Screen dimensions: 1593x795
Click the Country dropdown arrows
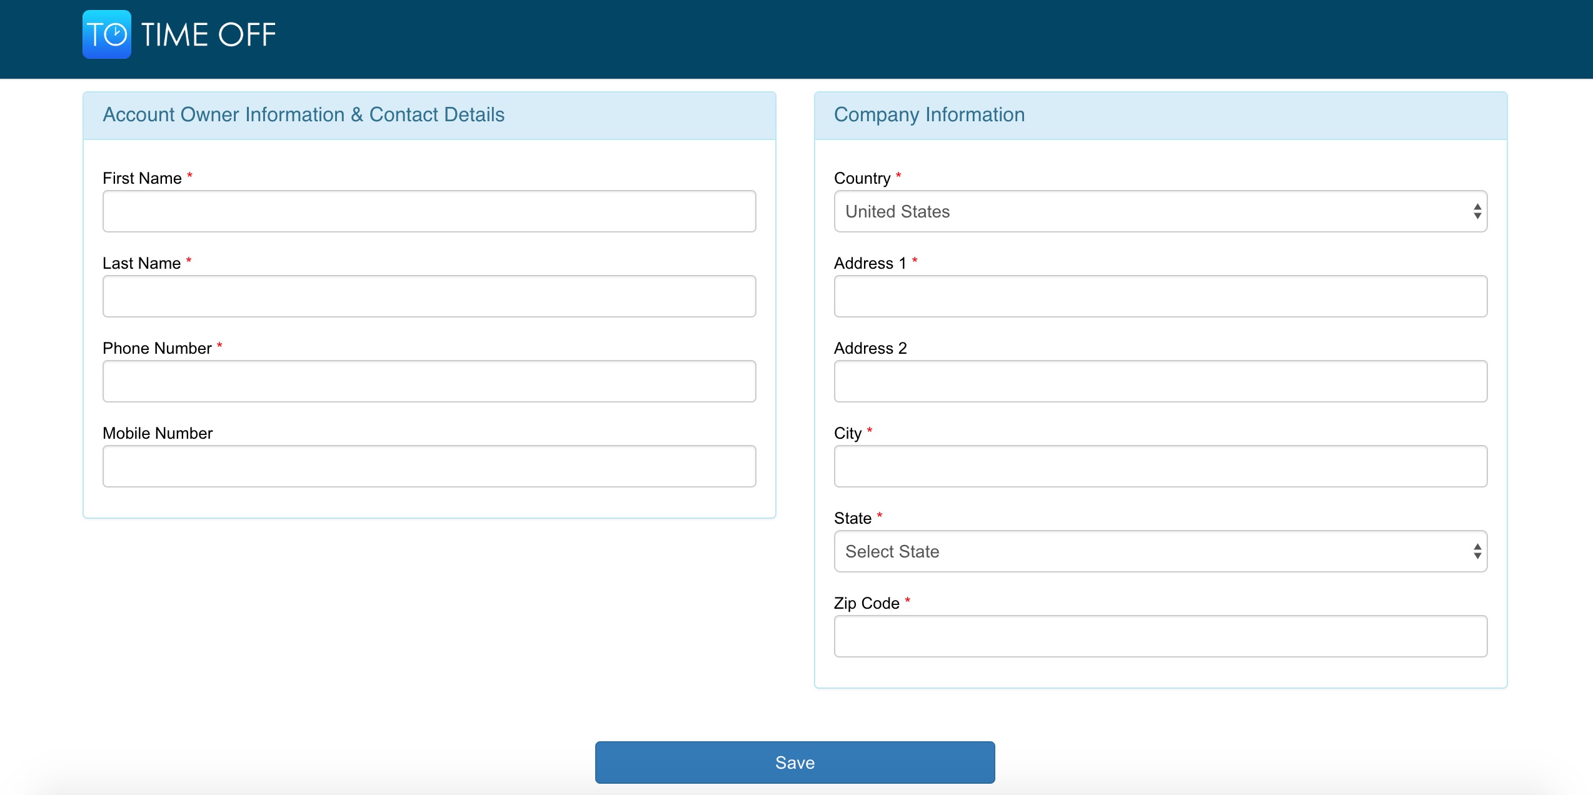(1477, 211)
